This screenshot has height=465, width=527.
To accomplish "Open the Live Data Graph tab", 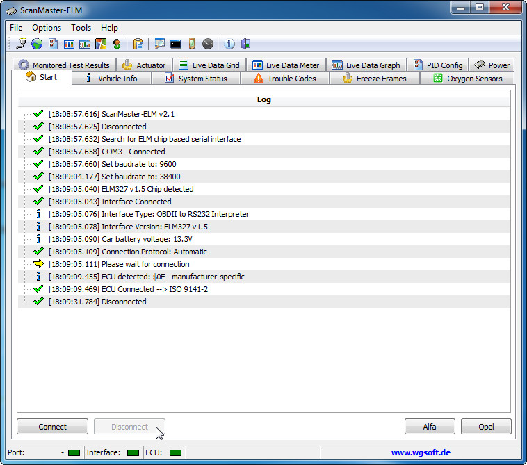I will 366,65.
